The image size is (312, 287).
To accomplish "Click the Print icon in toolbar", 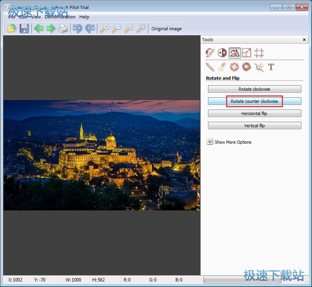I will click(63, 28).
